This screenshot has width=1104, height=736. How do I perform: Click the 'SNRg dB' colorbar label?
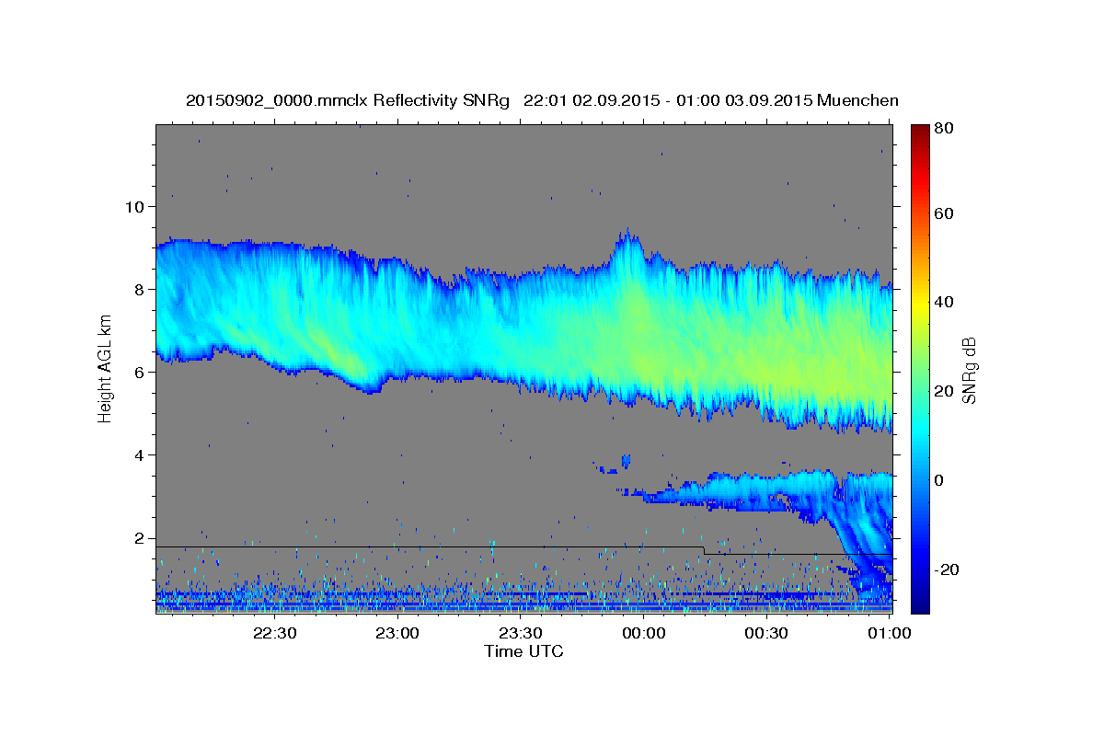(x=968, y=370)
